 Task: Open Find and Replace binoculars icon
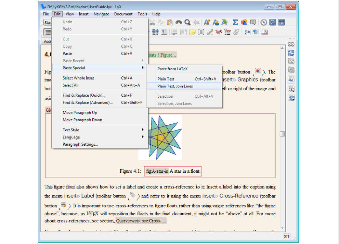[179, 22]
